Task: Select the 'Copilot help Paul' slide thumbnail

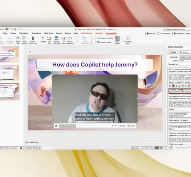Action: pyautogui.click(x=9, y=73)
